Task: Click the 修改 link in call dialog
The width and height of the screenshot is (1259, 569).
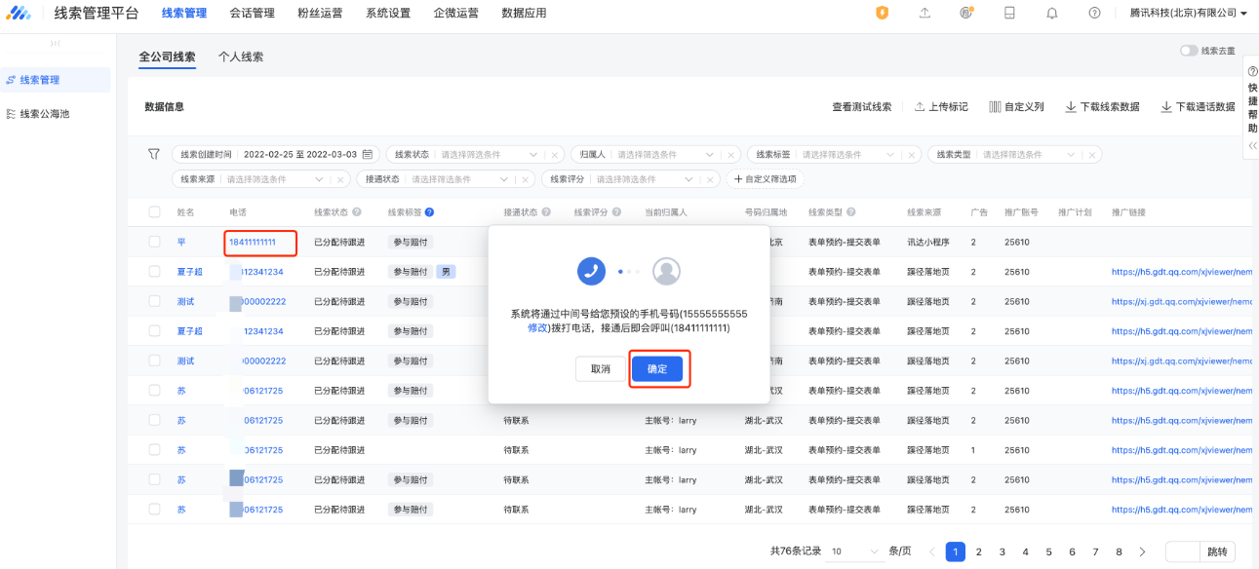Action: (538, 328)
